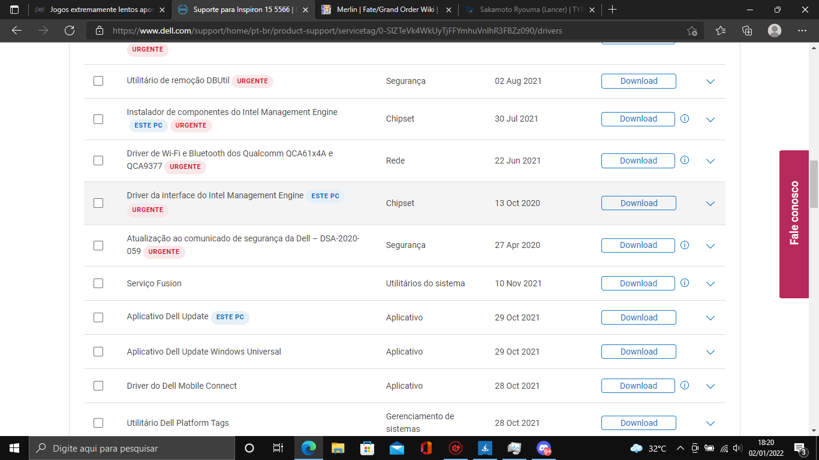Add this page to favorites
Screen dimensions: 819x460
(692, 31)
